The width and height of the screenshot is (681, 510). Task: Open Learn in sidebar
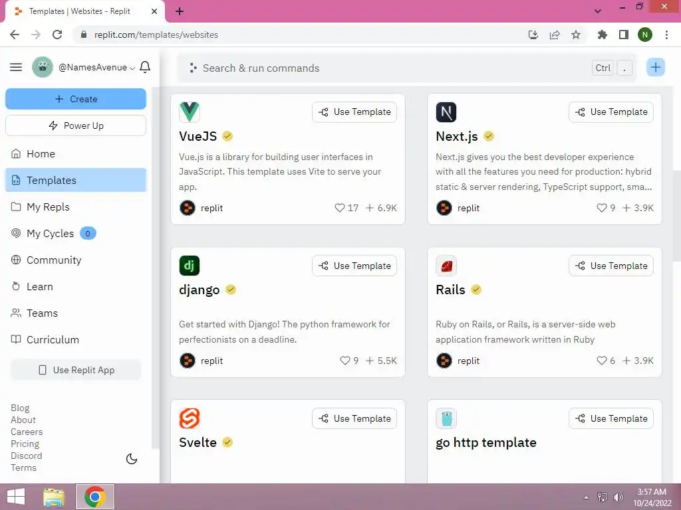tap(76, 287)
